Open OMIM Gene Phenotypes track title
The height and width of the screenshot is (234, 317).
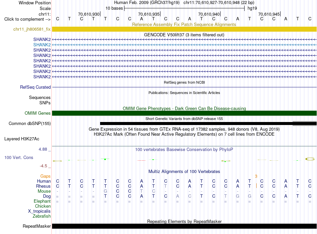click(185, 108)
